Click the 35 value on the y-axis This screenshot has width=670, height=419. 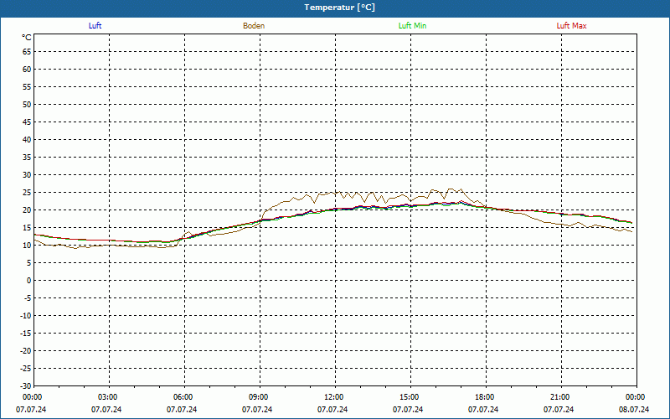[x=27, y=158]
